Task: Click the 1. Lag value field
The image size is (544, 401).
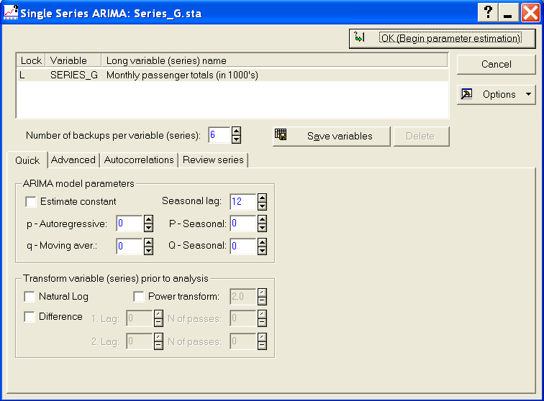Action: [x=139, y=318]
